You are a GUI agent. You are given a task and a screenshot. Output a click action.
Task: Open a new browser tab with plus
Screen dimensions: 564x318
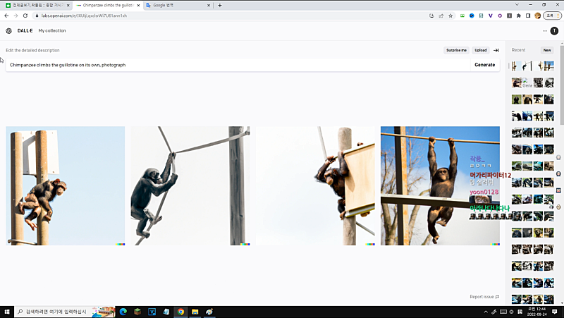click(x=220, y=6)
